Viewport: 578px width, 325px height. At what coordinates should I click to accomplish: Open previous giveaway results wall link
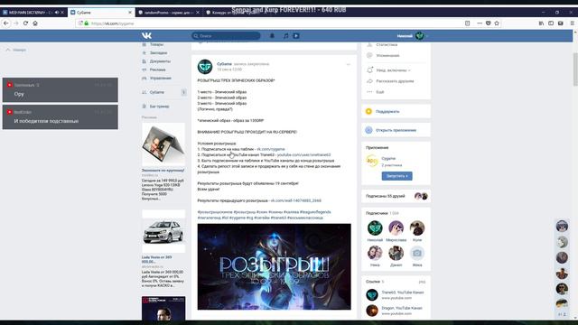(x=296, y=200)
